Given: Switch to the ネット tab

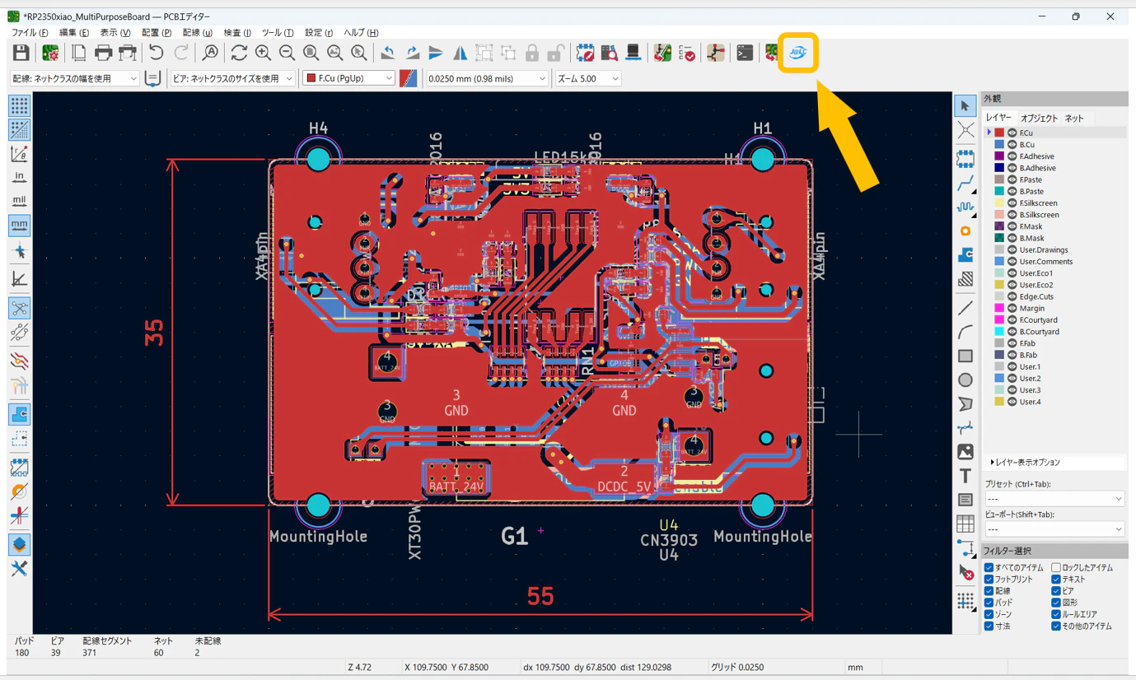Looking at the screenshot, I should click(x=1074, y=119).
